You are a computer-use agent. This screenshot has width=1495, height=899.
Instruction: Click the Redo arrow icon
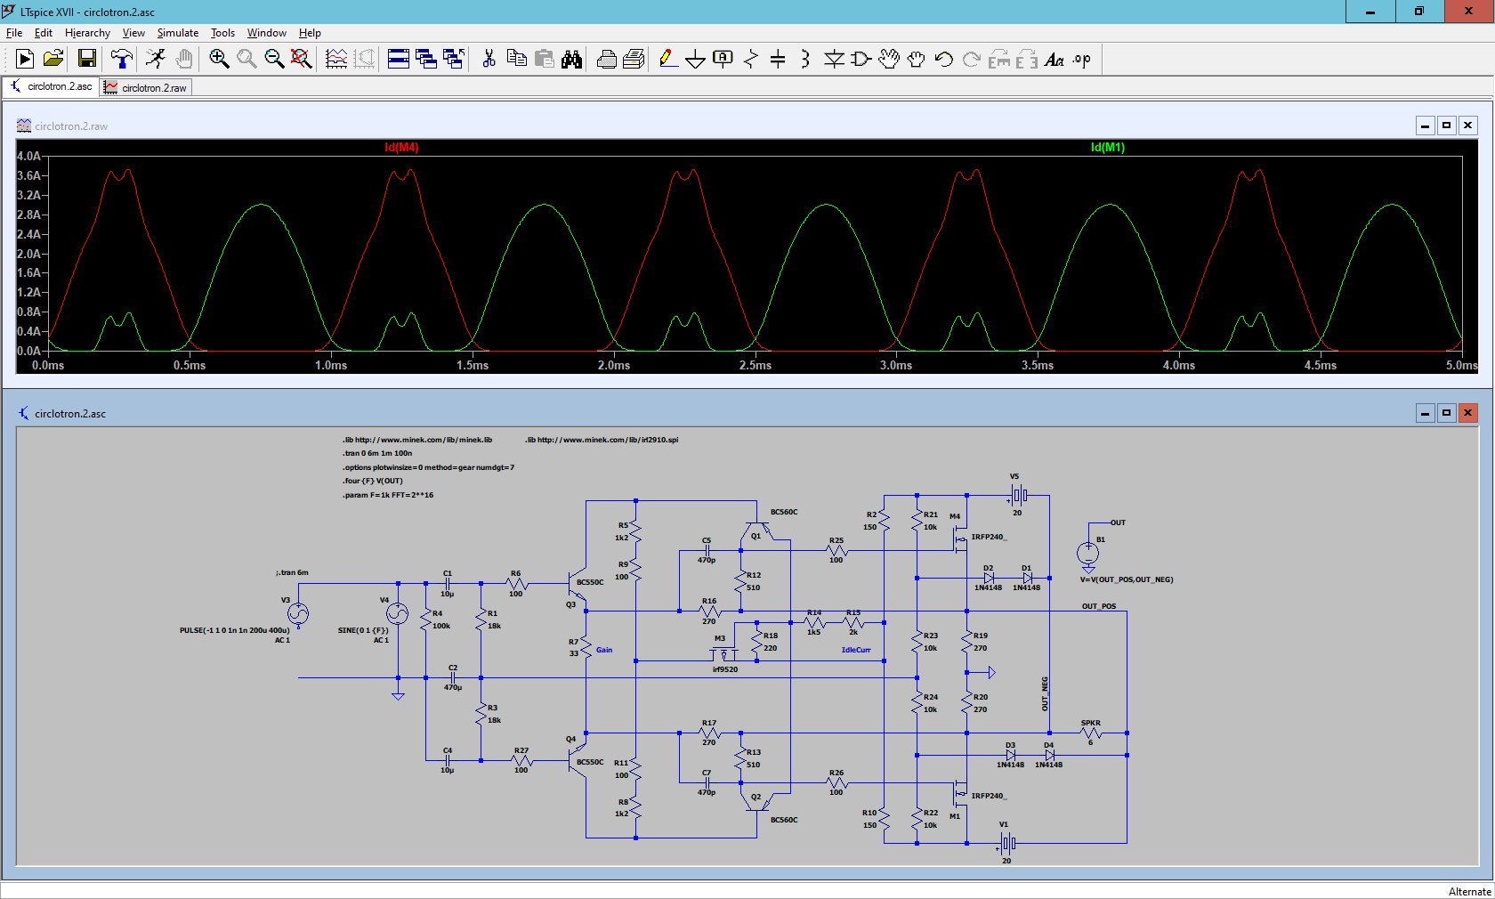972,59
